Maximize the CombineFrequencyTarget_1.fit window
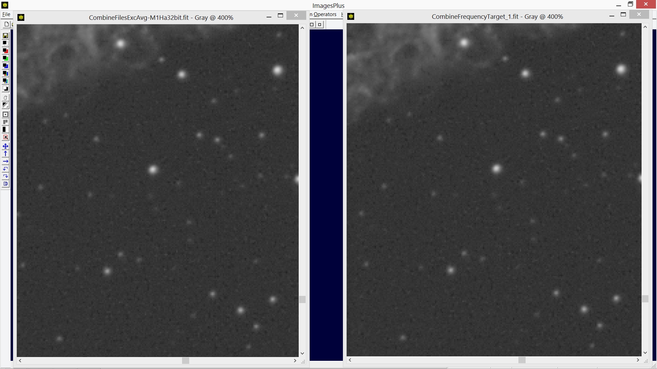The image size is (657, 369). click(x=623, y=15)
